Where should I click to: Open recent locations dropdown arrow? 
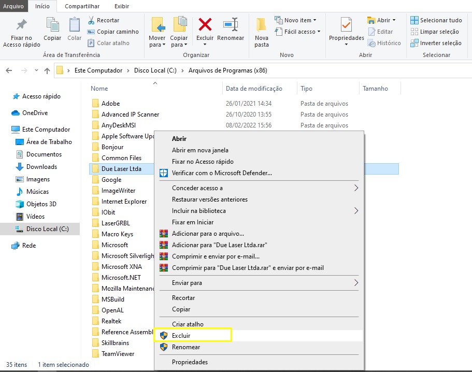point(36,70)
